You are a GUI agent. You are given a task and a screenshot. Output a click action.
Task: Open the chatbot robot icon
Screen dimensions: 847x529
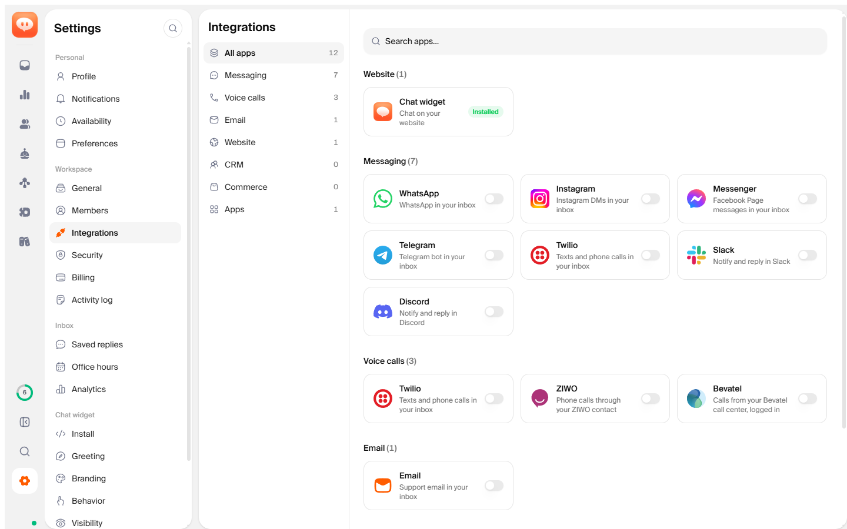25,153
